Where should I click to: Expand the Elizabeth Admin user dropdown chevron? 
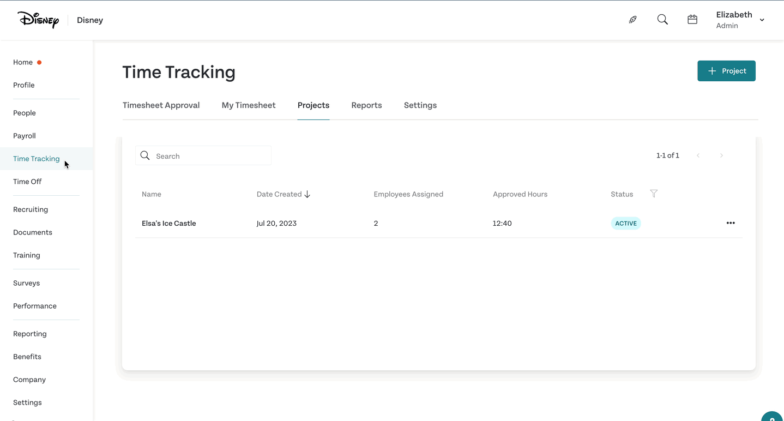pos(762,20)
